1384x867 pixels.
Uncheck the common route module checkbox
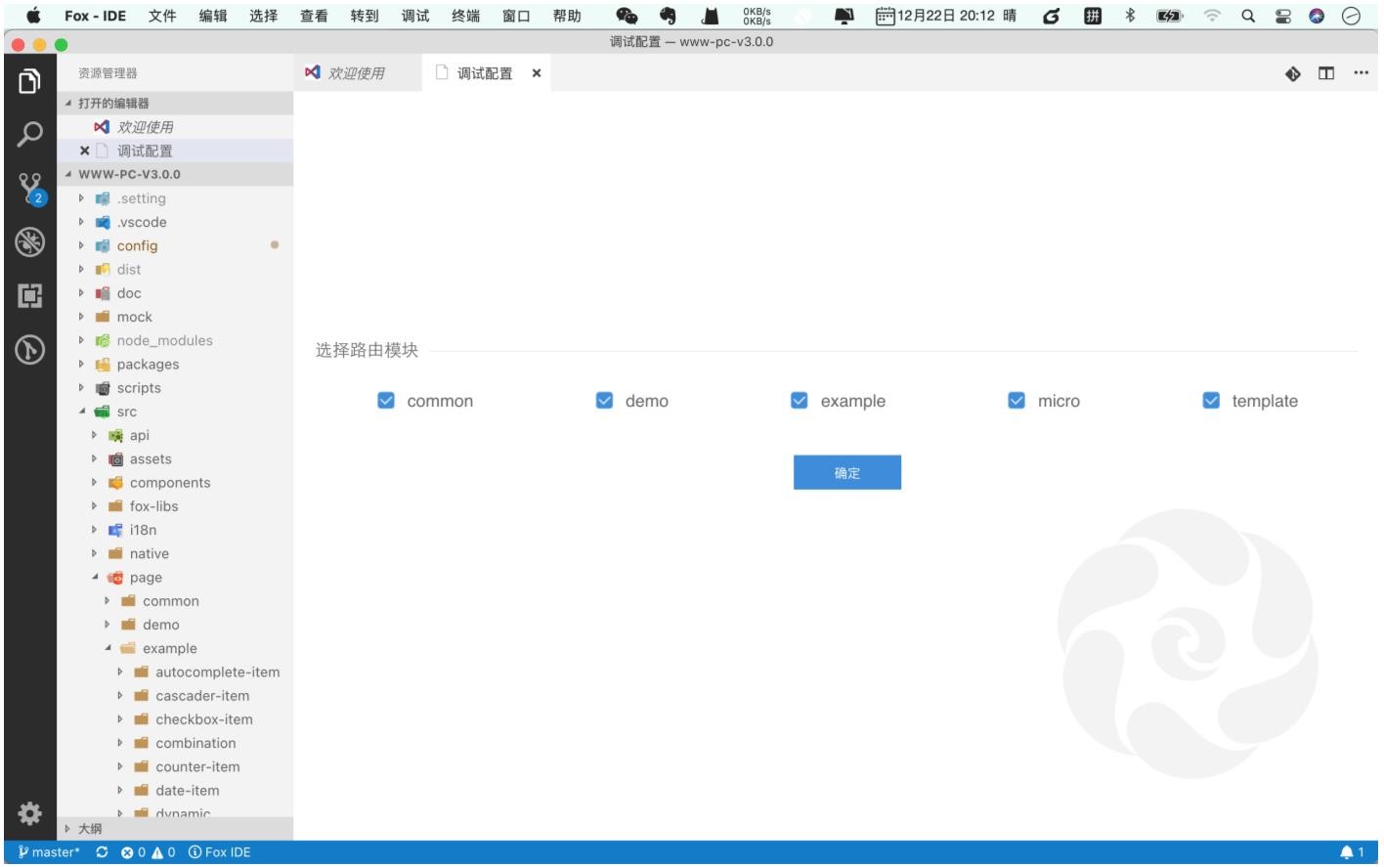(x=386, y=401)
